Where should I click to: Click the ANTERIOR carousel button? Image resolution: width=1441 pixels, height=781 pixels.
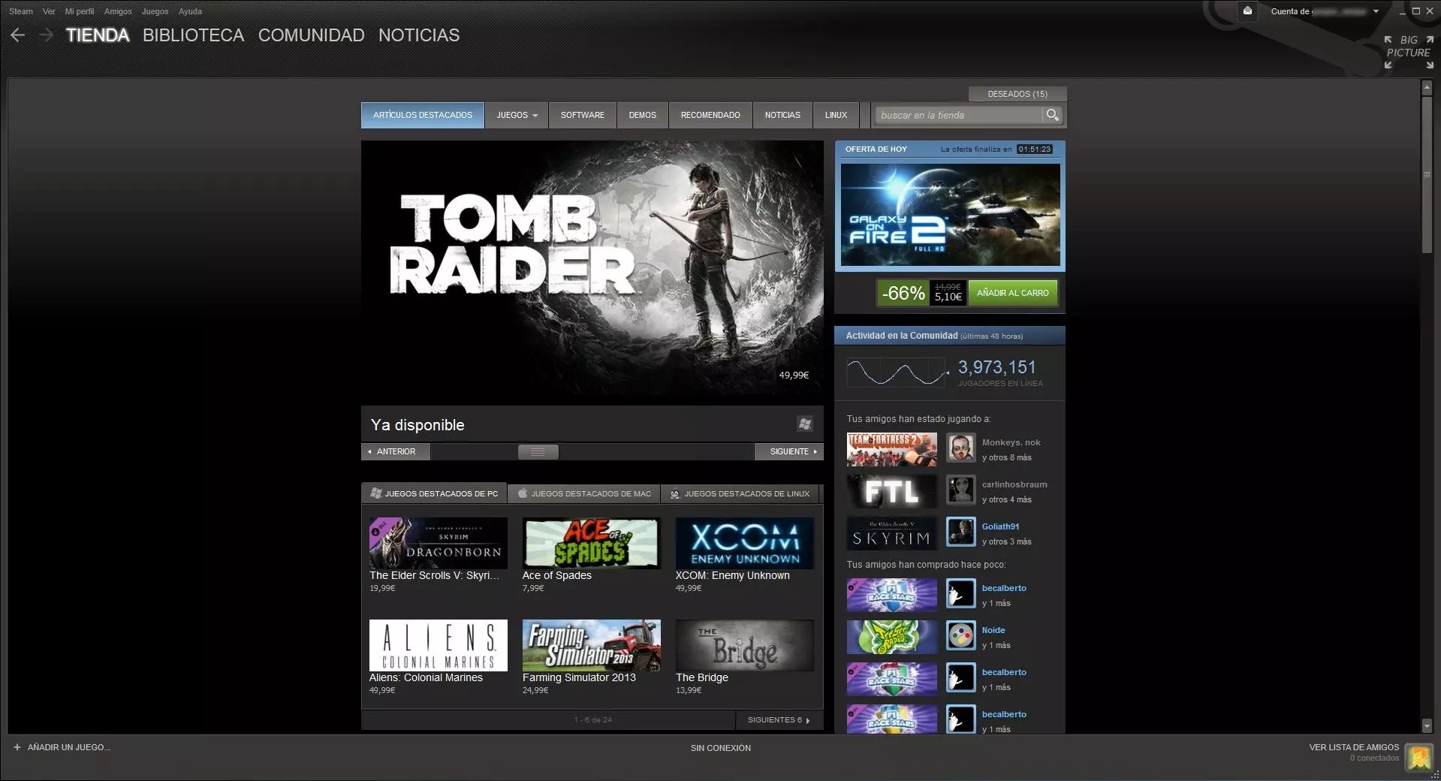coord(396,451)
